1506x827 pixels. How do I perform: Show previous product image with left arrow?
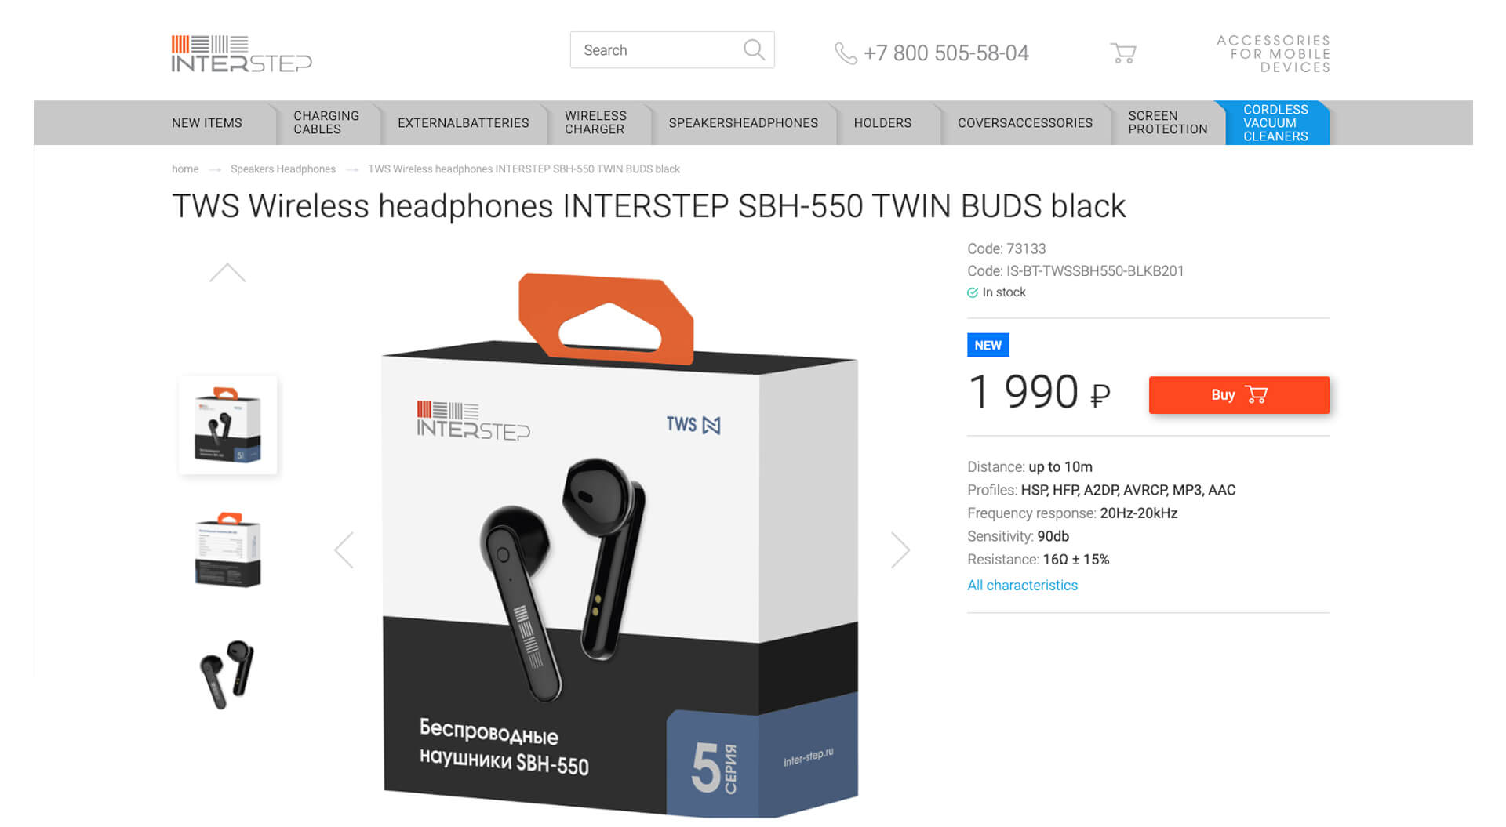tap(344, 550)
